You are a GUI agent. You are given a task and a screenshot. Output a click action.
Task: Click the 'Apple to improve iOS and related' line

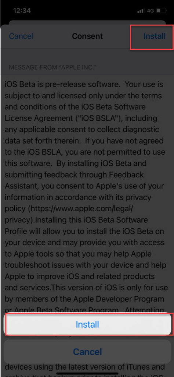[x=79, y=276]
